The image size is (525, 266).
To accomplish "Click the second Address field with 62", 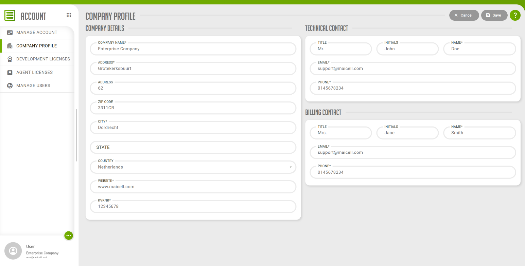I will [193, 88].
